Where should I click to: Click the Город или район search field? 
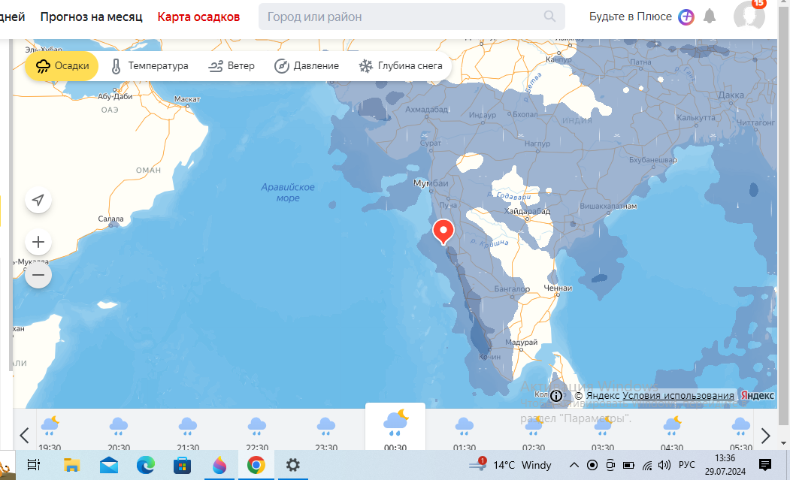(x=412, y=17)
